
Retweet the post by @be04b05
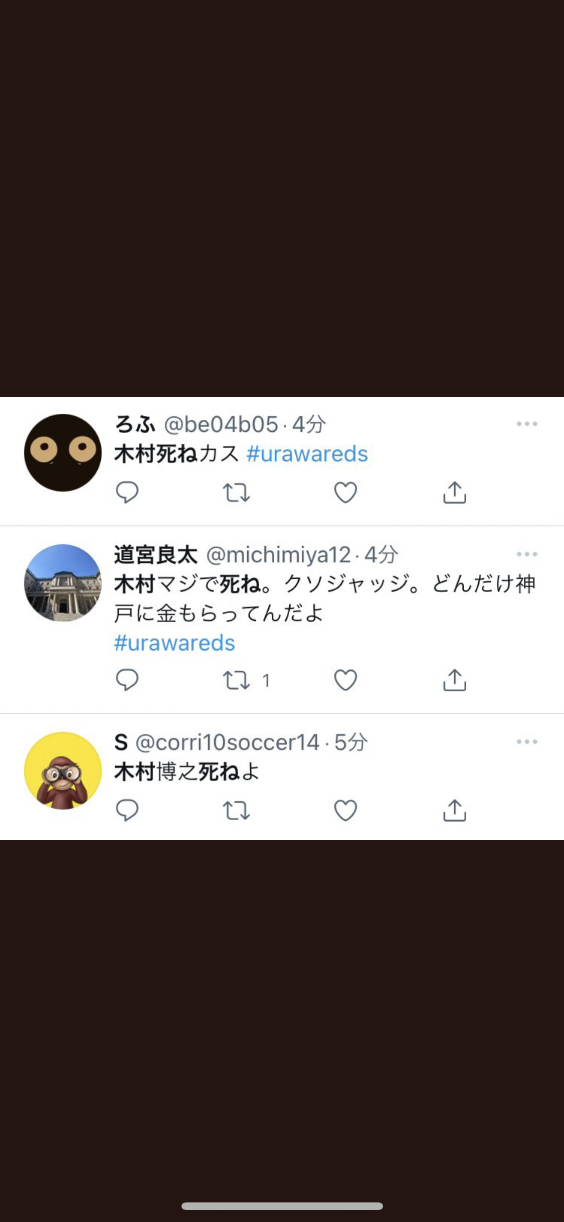236,492
